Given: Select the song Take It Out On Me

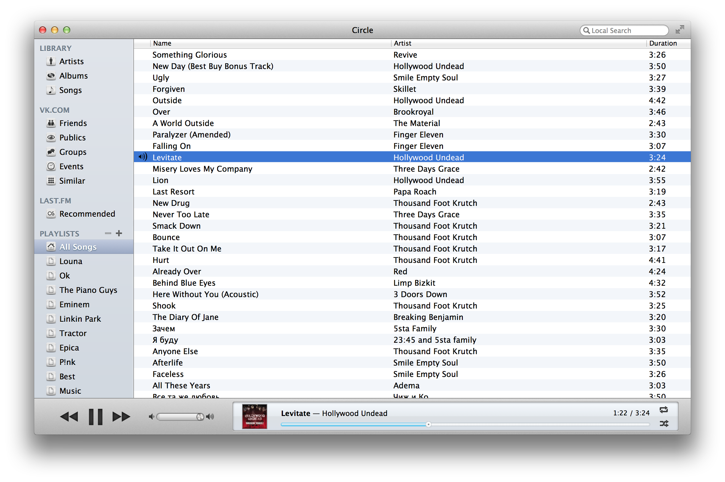Looking at the screenshot, I should (x=412, y=249).
